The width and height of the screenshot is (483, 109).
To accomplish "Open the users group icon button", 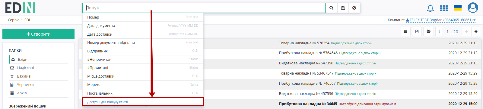I will [428, 31].
